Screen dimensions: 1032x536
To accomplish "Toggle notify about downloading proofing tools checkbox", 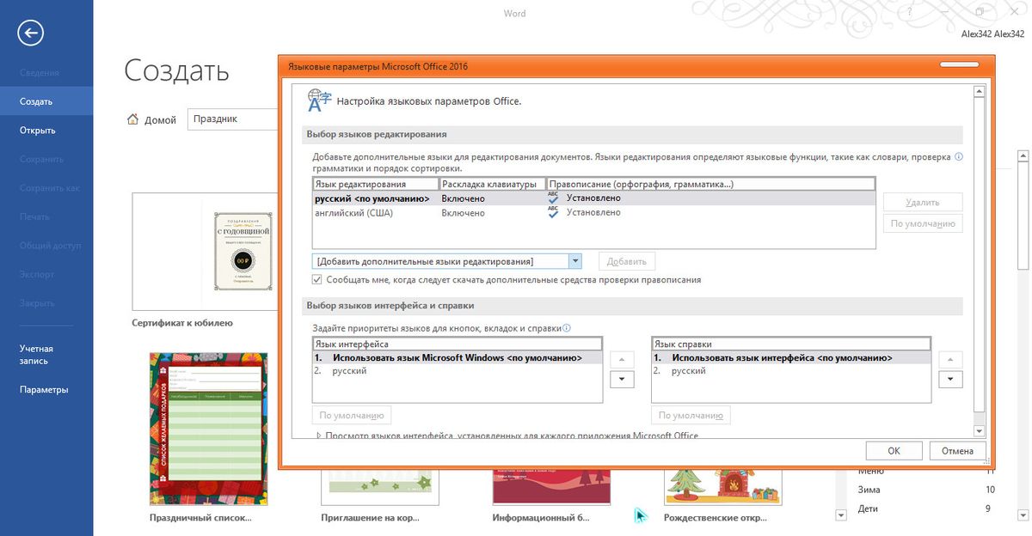I will [317, 280].
